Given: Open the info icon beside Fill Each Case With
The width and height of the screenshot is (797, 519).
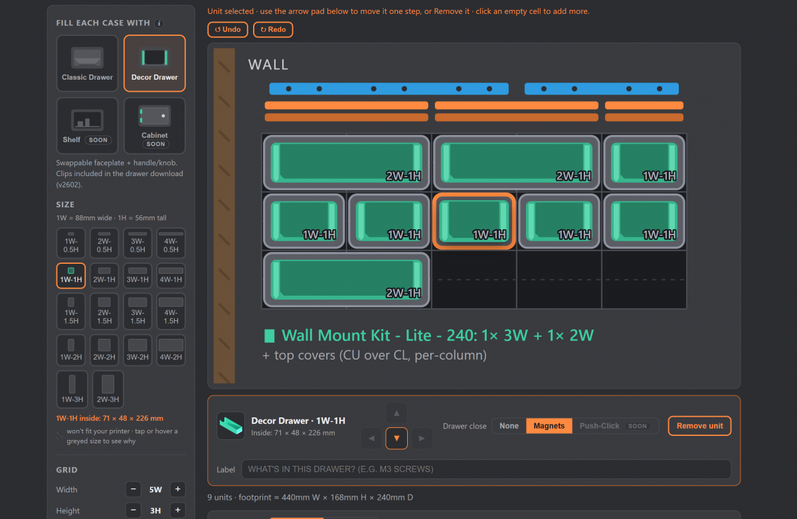Looking at the screenshot, I should tap(159, 23).
